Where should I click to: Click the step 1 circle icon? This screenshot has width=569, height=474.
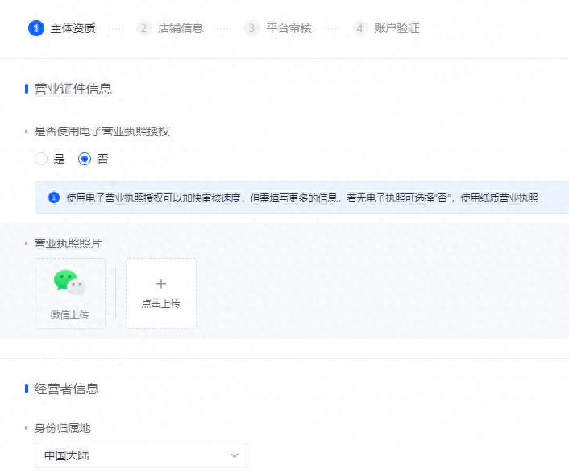coord(36,28)
